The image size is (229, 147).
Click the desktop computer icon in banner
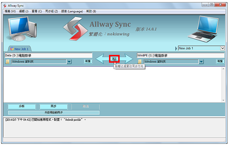tap(22, 29)
